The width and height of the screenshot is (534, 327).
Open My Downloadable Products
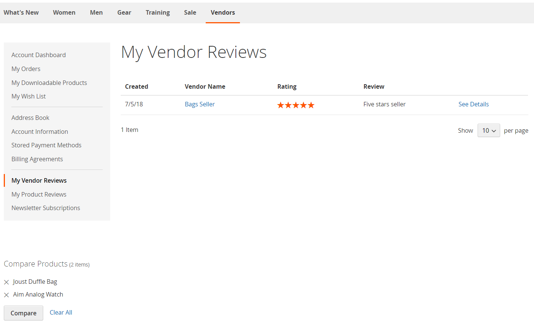(49, 83)
